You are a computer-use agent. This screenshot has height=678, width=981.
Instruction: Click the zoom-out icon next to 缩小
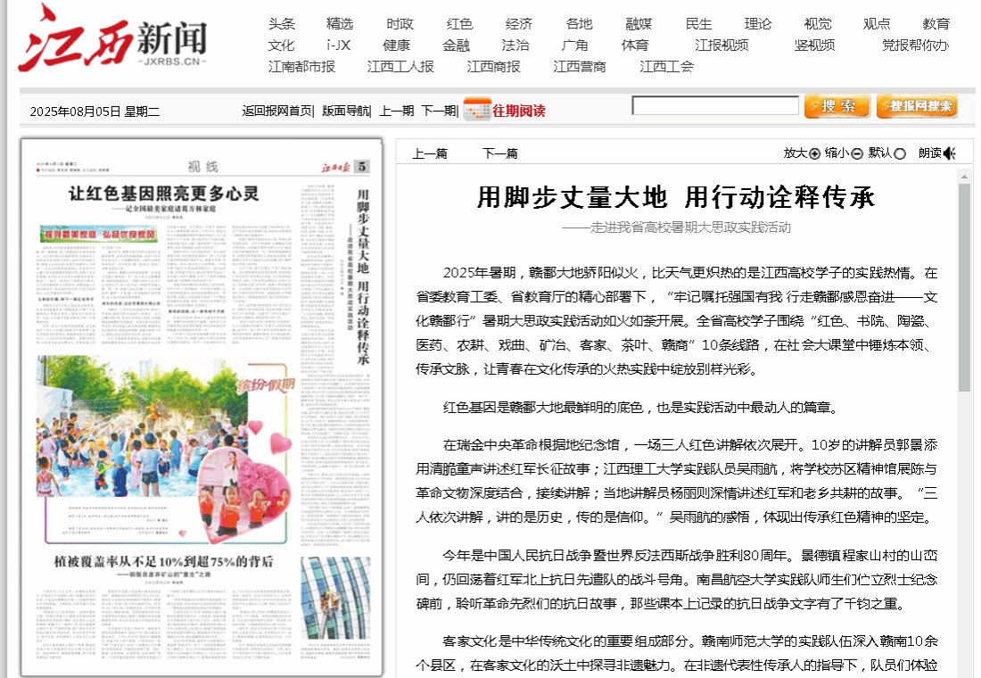click(857, 154)
